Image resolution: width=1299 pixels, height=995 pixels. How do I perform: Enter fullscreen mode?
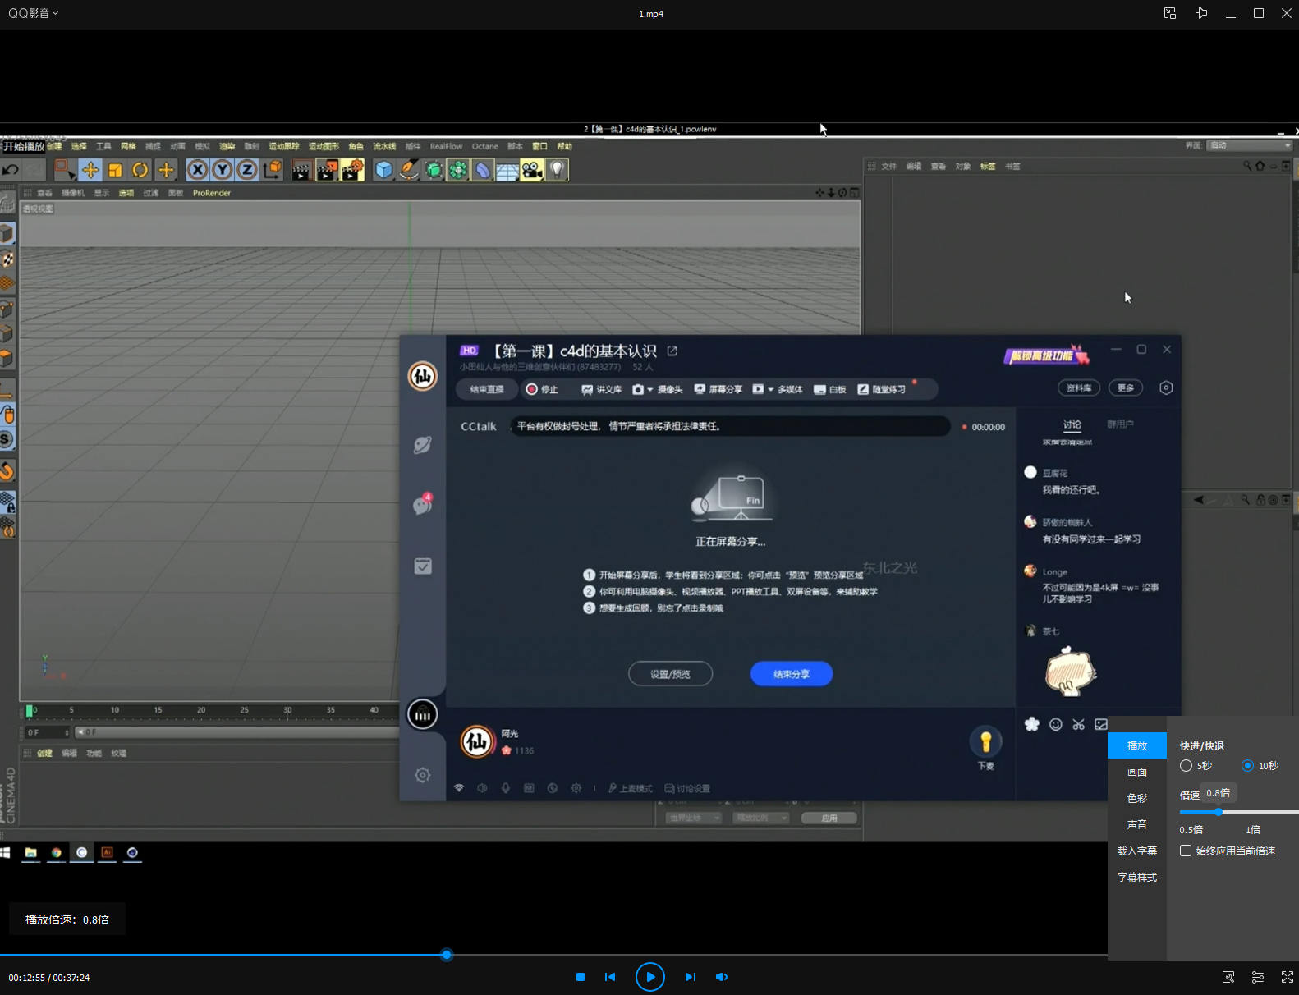pyautogui.click(x=1287, y=977)
